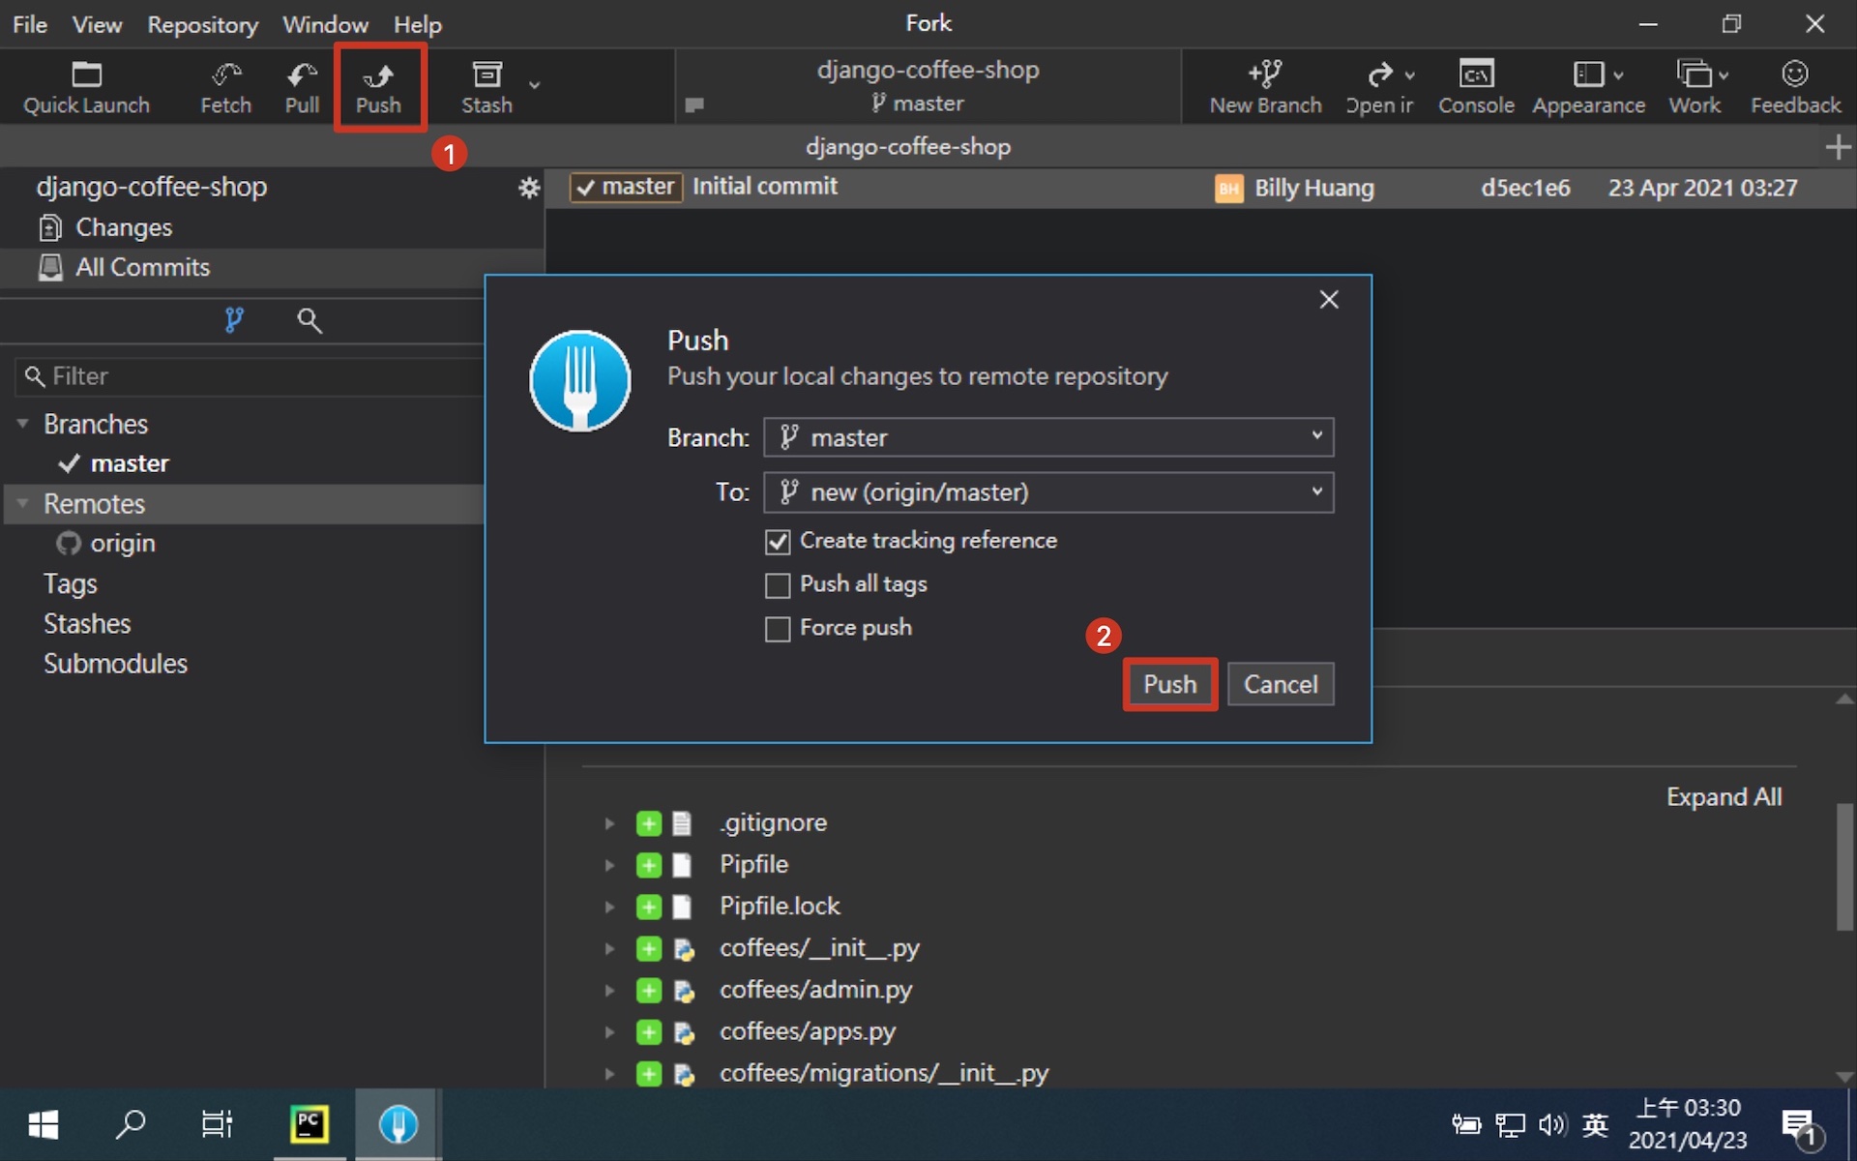Open the File menu
The image size is (1857, 1161).
[30, 24]
